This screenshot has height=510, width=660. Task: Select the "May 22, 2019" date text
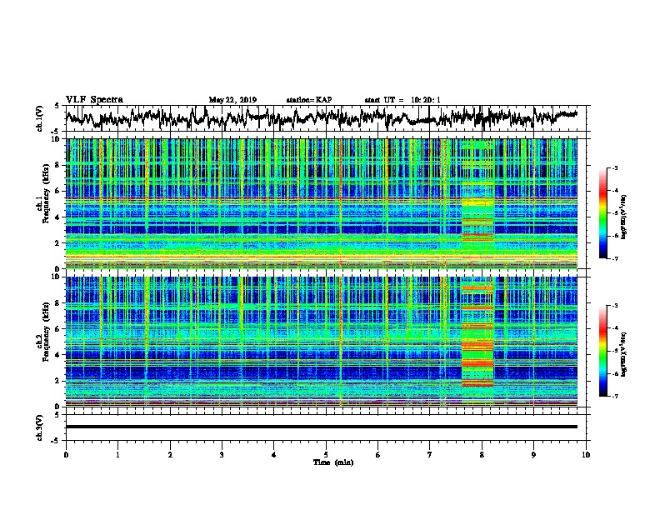click(232, 100)
